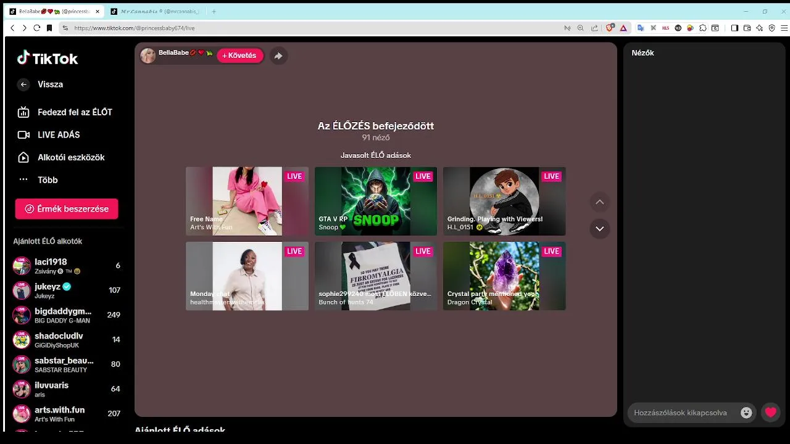The height and width of the screenshot is (444, 790).
Task: Open Grinding. Playing with Viewers live
Action: pyautogui.click(x=504, y=201)
